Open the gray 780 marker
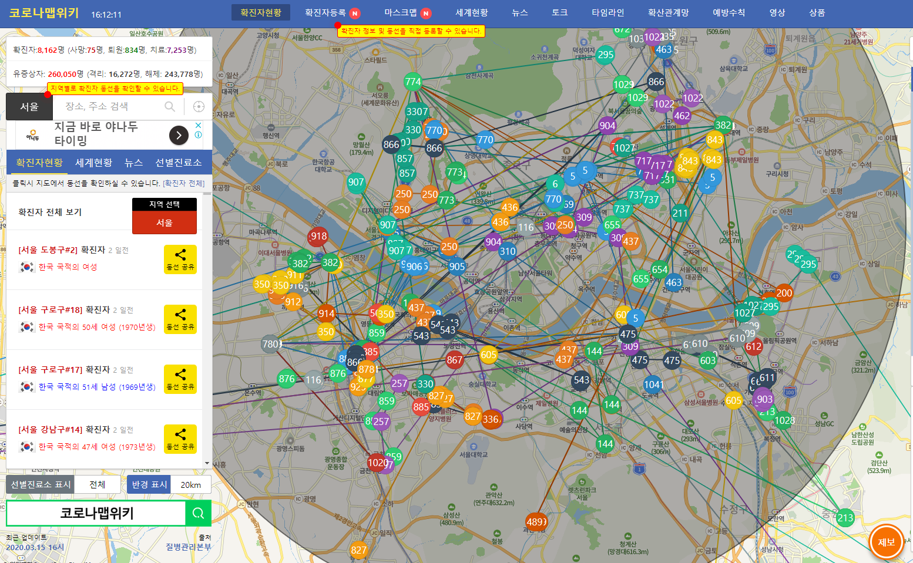 click(271, 344)
